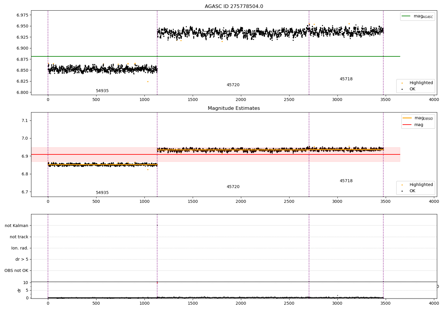Click y-axis tick 6.800 in top plot
Viewport: 444px width, 310px height.
[x=22, y=92]
